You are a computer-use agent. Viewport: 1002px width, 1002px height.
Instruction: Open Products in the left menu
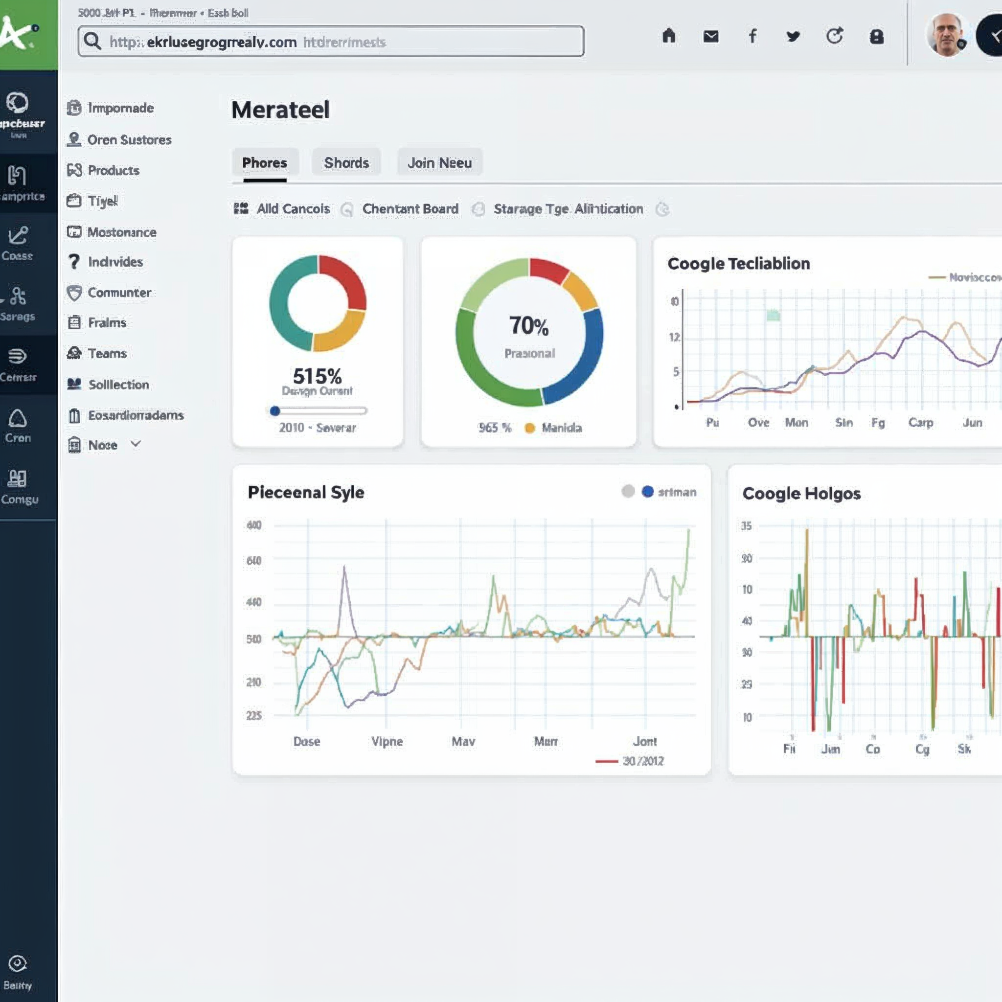[113, 171]
